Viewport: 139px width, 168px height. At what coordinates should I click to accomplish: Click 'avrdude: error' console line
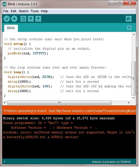(x=69, y=132)
